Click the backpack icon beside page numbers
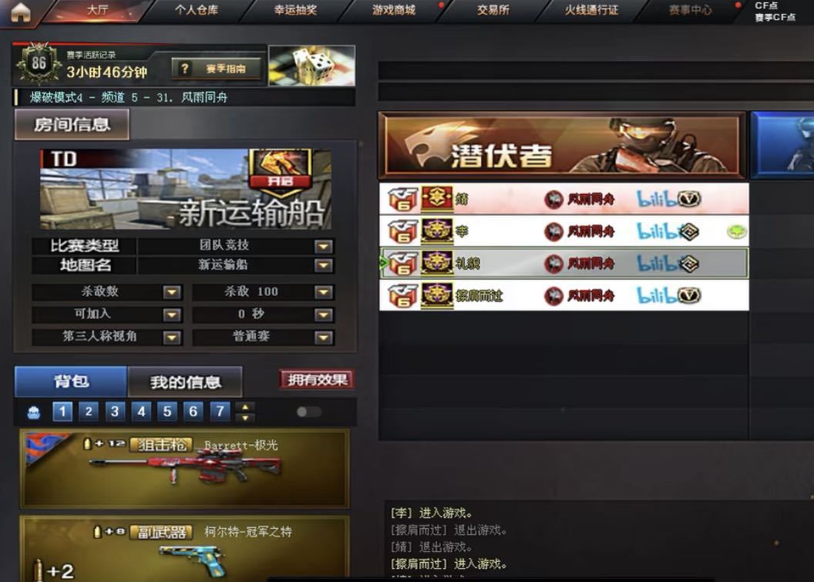The image size is (814, 582). (x=34, y=412)
